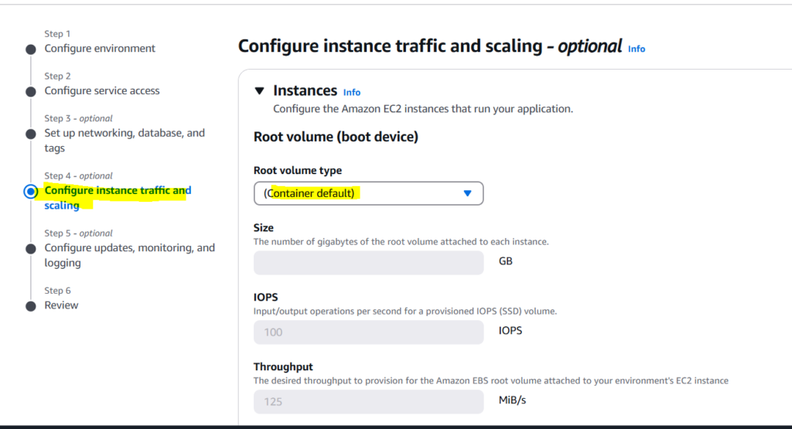Open Configure service access step

102,90
